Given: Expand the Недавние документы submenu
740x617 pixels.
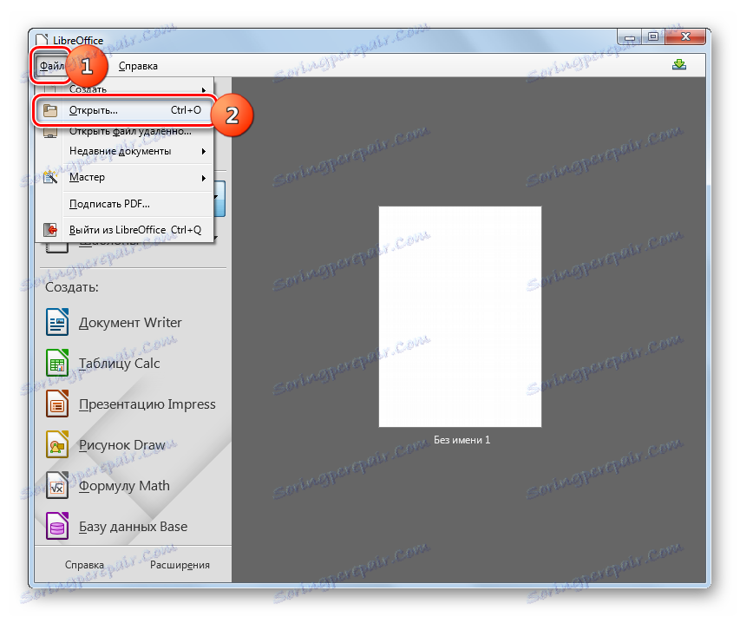Looking at the screenshot, I should click(x=125, y=151).
